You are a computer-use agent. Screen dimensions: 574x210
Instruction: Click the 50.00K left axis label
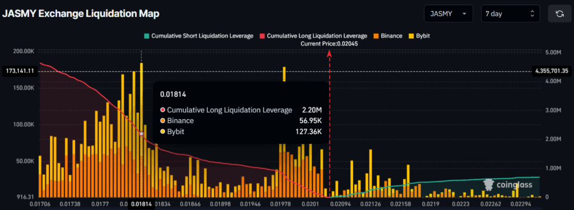pyautogui.click(x=25, y=161)
